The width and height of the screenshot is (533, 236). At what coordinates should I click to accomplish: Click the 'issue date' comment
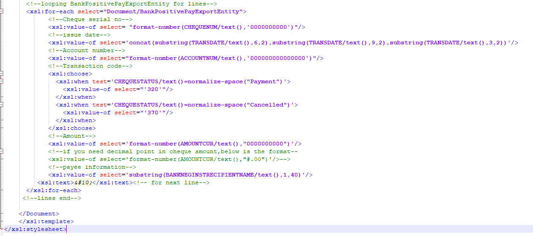tap(79, 35)
